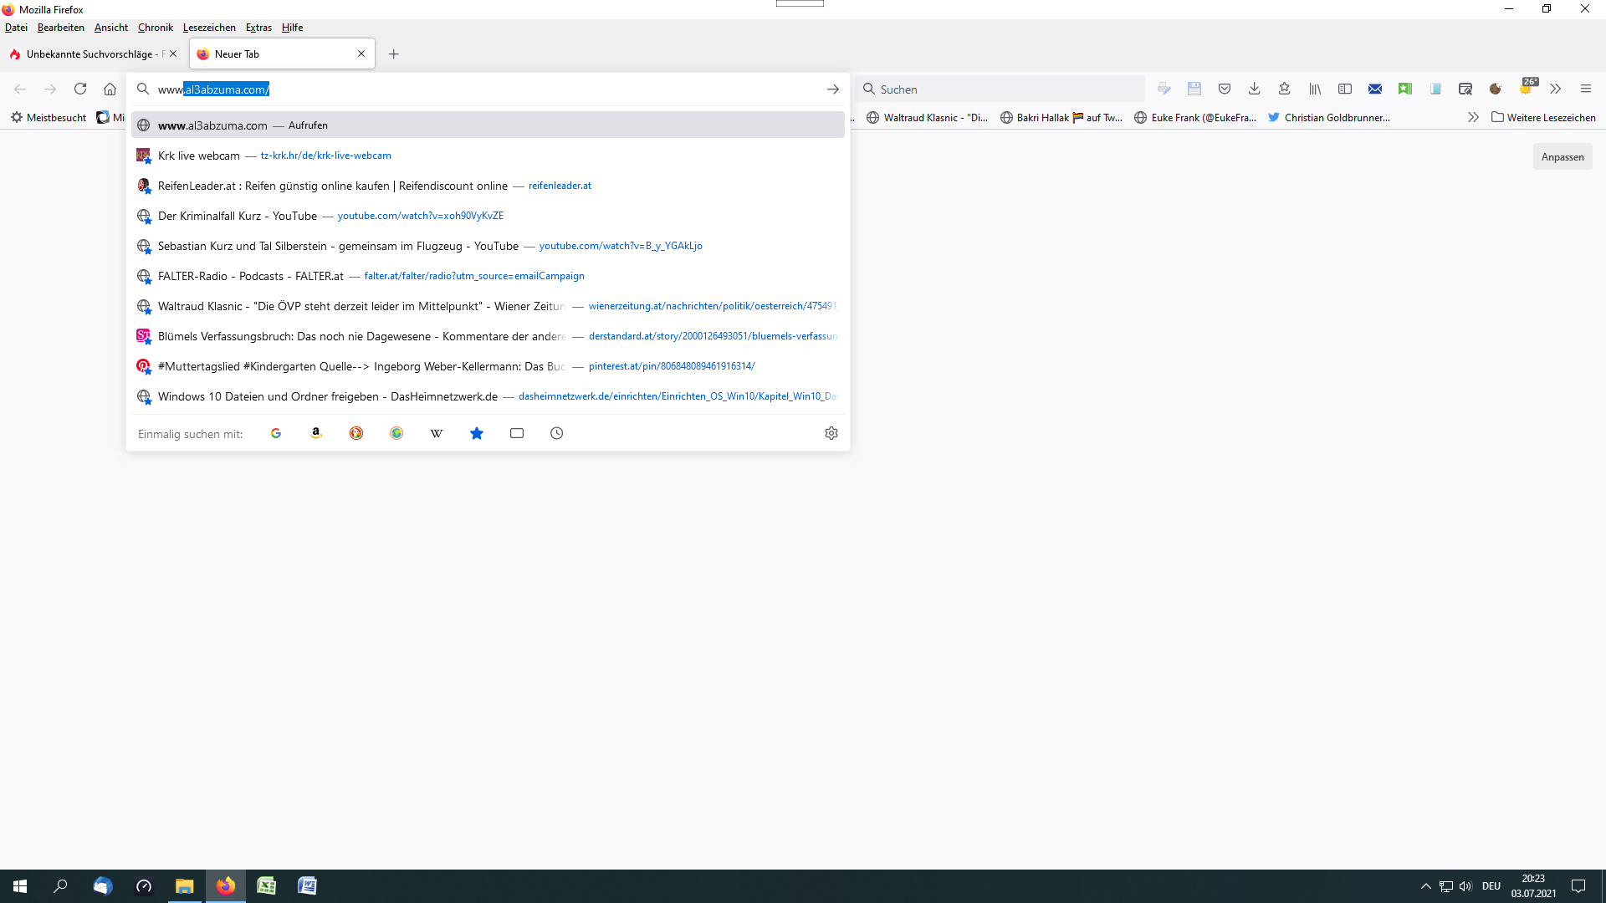Click into the Suchen search field

click(x=1004, y=89)
